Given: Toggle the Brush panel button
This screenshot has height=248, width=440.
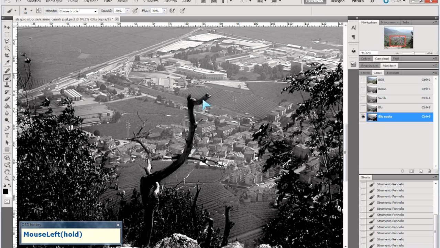Looking at the screenshot, I should [x=39, y=11].
